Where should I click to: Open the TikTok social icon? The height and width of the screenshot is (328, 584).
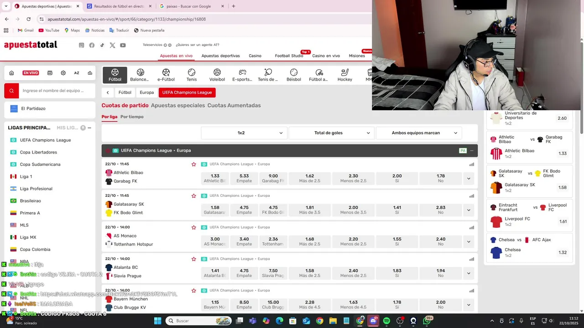click(102, 45)
